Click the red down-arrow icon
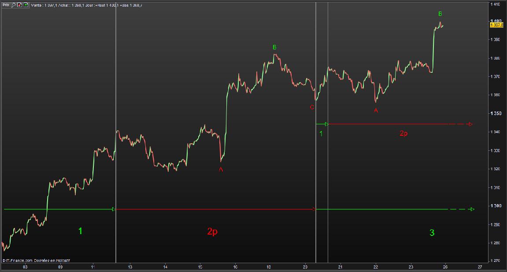 [x=20, y=5]
